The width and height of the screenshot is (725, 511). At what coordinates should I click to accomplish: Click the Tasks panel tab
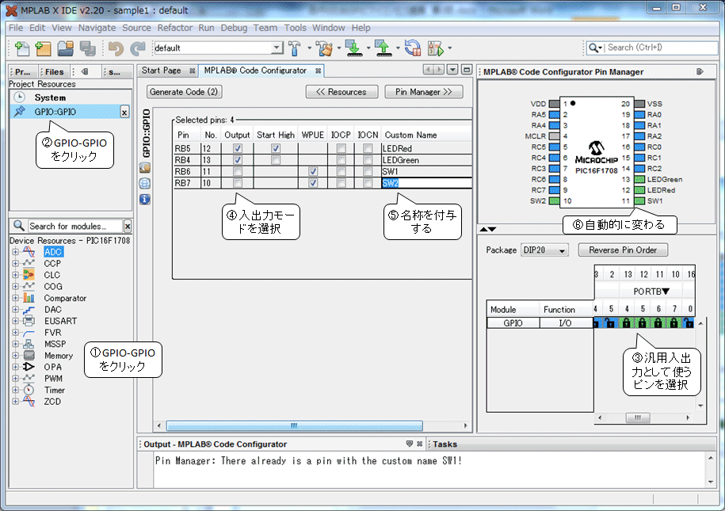[x=445, y=444]
